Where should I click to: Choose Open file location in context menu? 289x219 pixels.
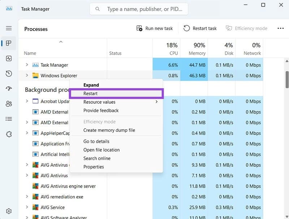point(116,150)
